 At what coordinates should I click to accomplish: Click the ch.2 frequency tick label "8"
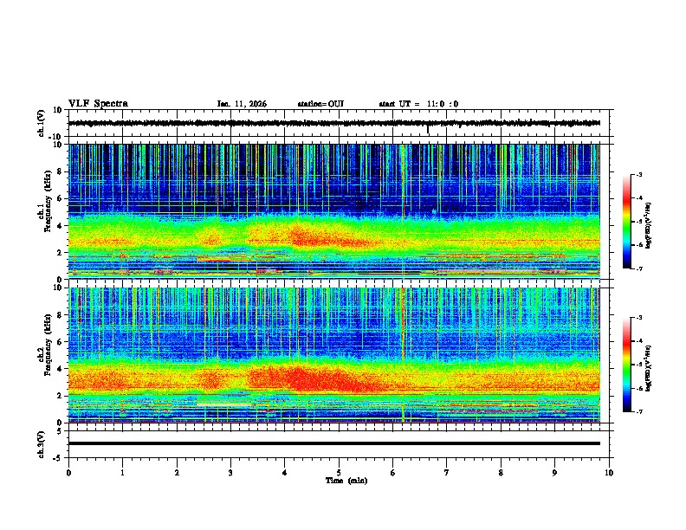[x=61, y=315]
